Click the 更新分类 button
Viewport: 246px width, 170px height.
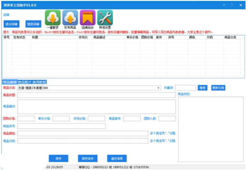click(218, 88)
